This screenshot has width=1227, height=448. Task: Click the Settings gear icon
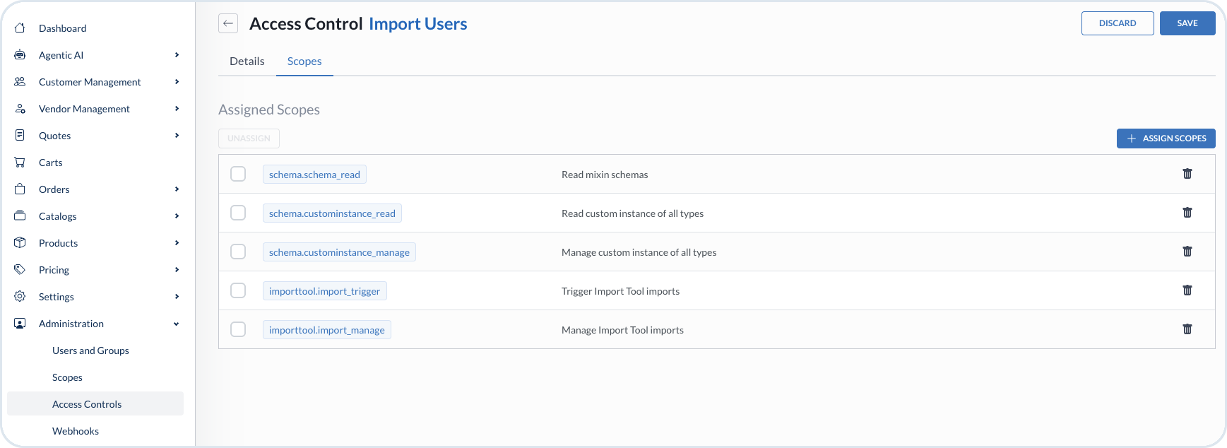point(20,297)
